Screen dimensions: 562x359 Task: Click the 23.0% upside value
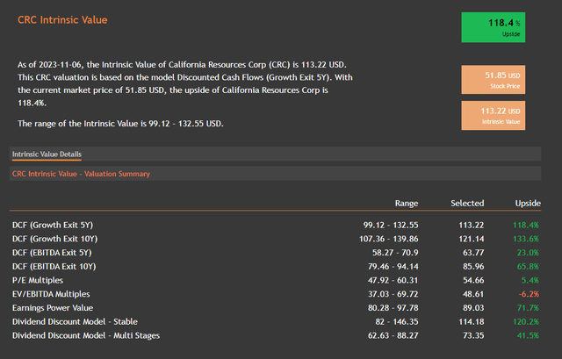pos(528,253)
